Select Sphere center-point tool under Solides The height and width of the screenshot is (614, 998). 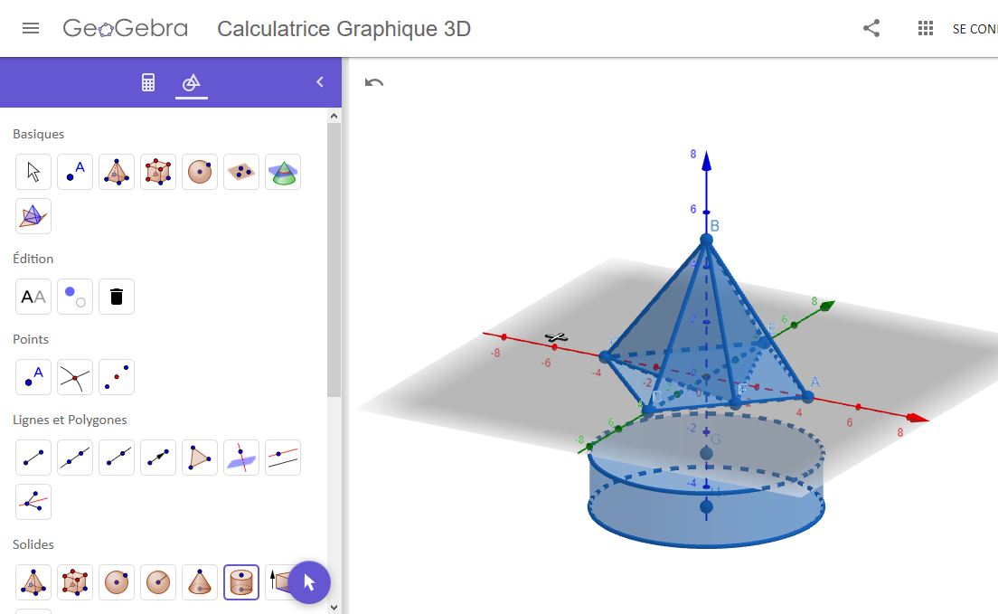[x=117, y=582]
